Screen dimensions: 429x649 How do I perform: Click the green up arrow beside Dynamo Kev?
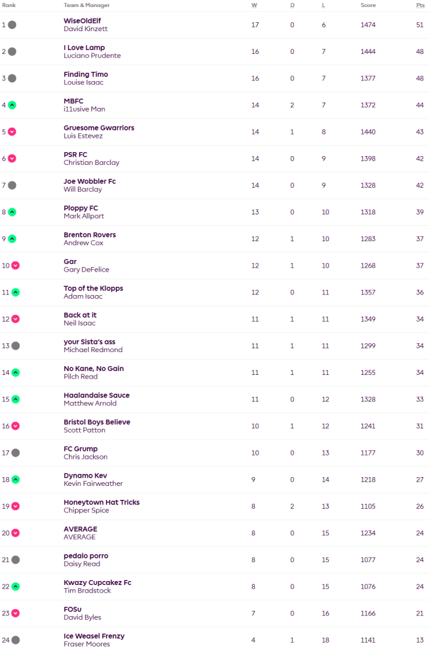click(x=15, y=480)
